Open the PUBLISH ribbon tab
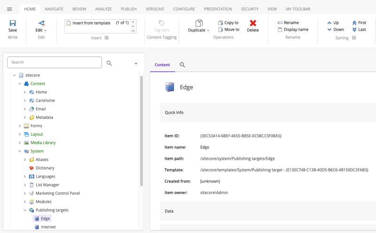Viewport: 376px width, 233px height. click(x=128, y=9)
